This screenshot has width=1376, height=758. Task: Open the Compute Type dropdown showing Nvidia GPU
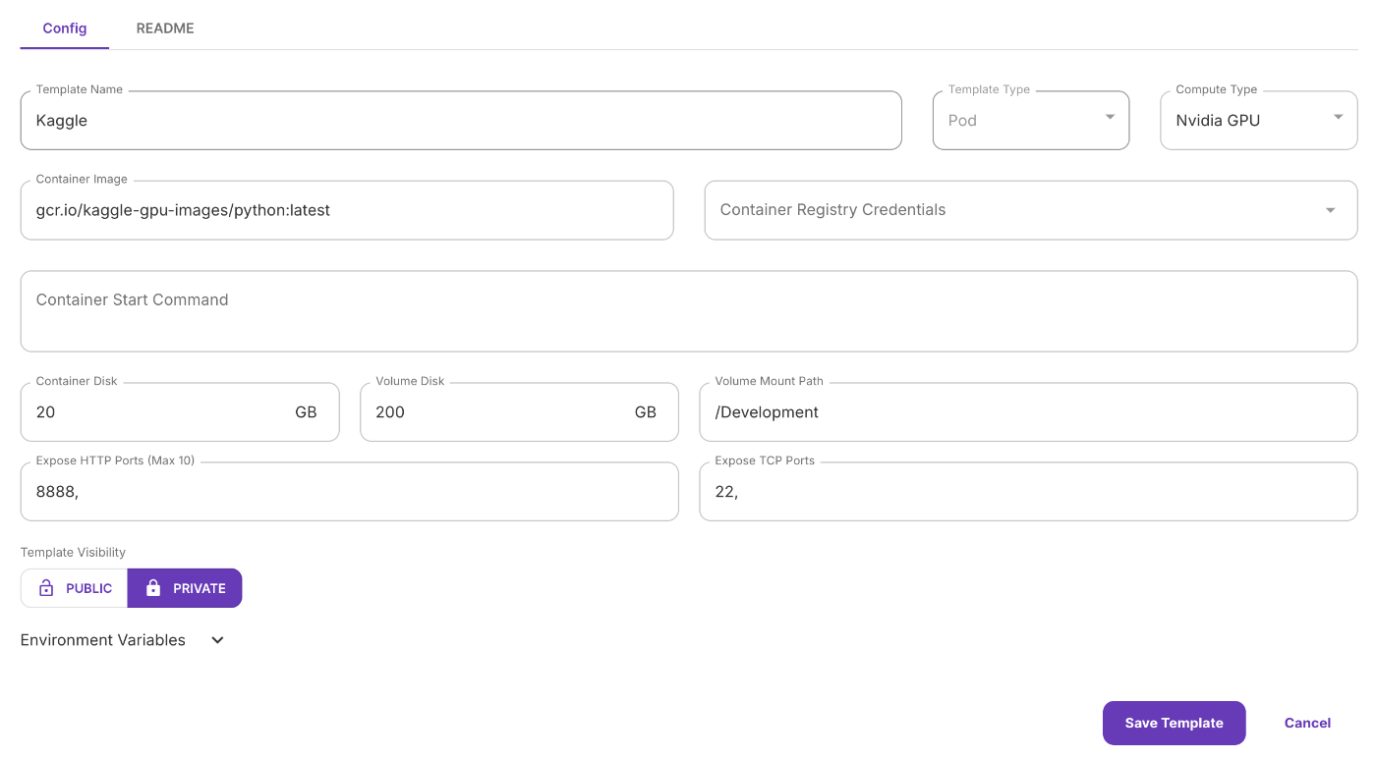coord(1259,121)
